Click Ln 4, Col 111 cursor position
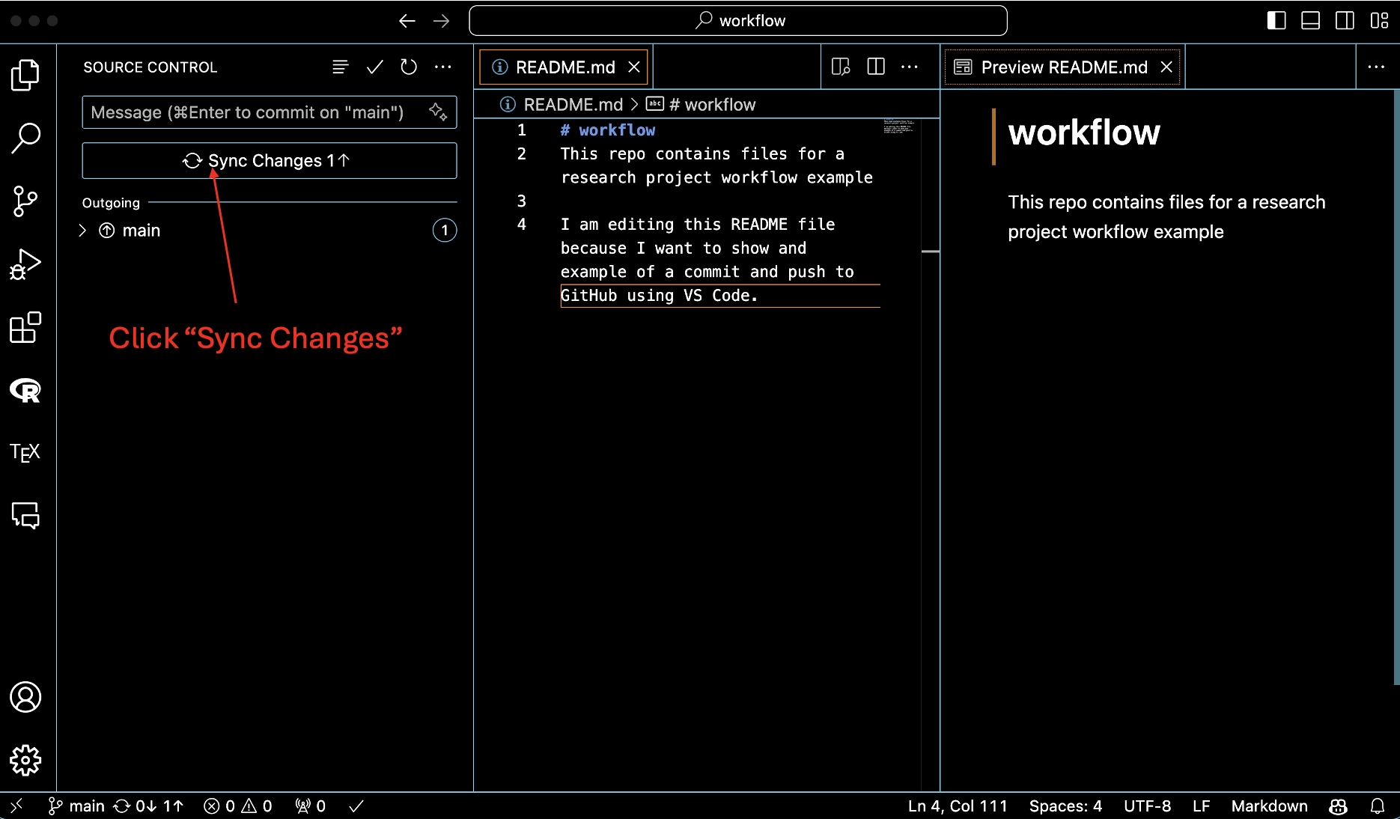This screenshot has width=1400, height=819. (x=958, y=806)
